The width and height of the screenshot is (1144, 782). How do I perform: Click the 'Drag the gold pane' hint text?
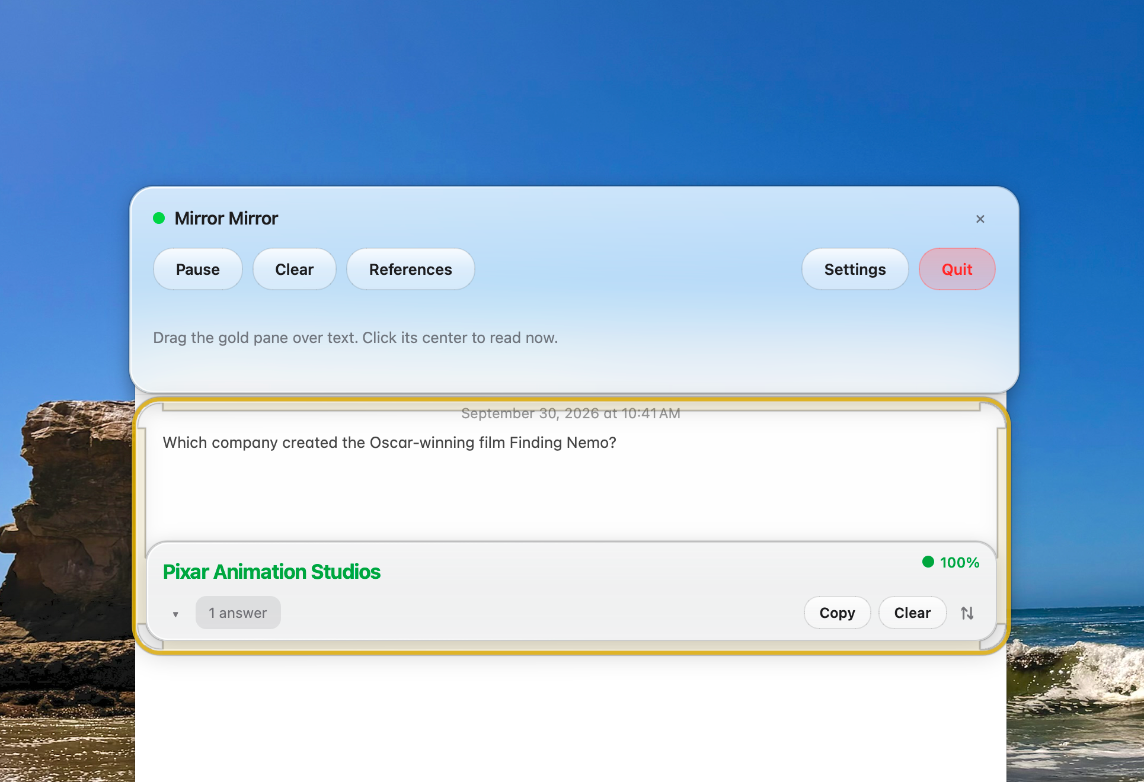coord(356,338)
